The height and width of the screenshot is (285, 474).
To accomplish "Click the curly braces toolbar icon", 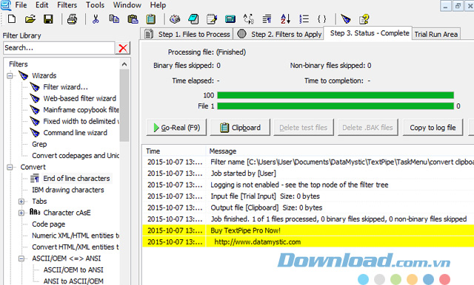I will [x=322, y=19].
